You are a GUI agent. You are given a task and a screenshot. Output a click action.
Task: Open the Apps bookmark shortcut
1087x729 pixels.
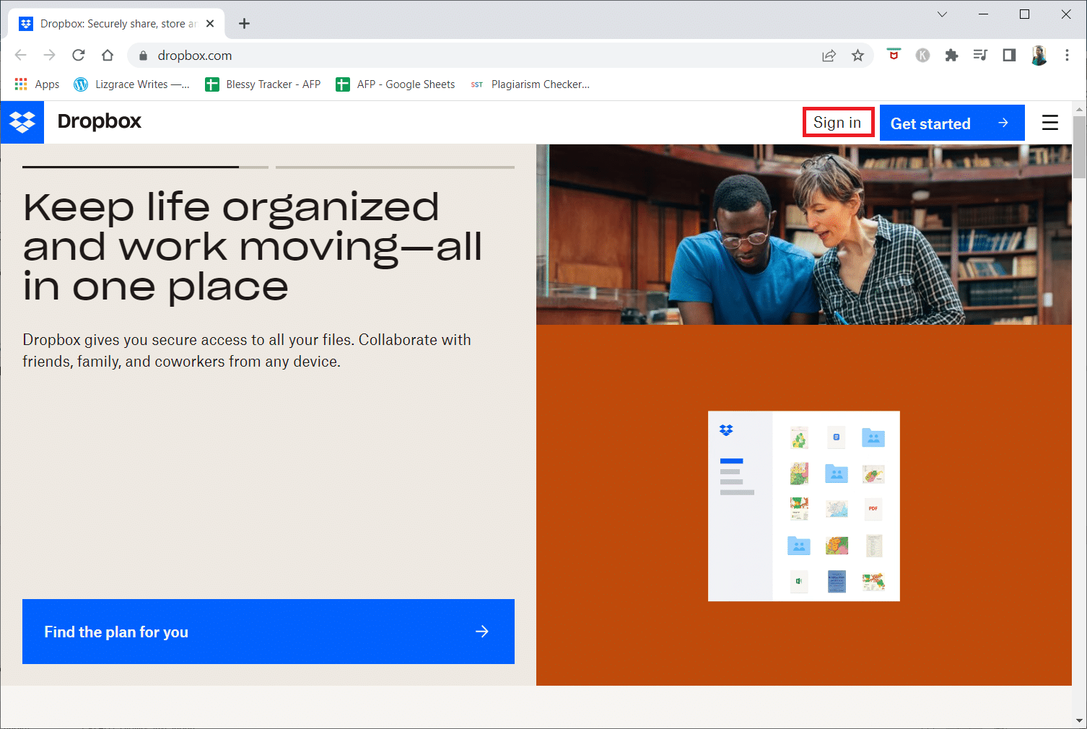click(37, 84)
